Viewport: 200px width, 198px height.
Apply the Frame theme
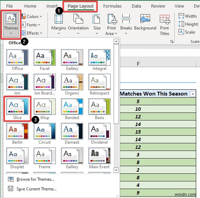[x=45, y=158]
